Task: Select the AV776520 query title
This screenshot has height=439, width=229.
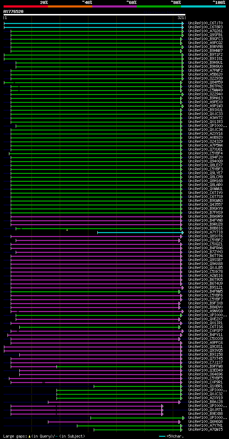Action: (x=14, y=11)
